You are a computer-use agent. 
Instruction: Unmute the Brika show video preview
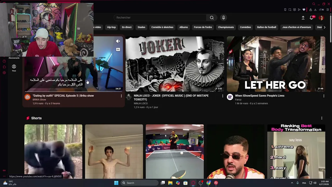pyautogui.click(x=118, y=41)
